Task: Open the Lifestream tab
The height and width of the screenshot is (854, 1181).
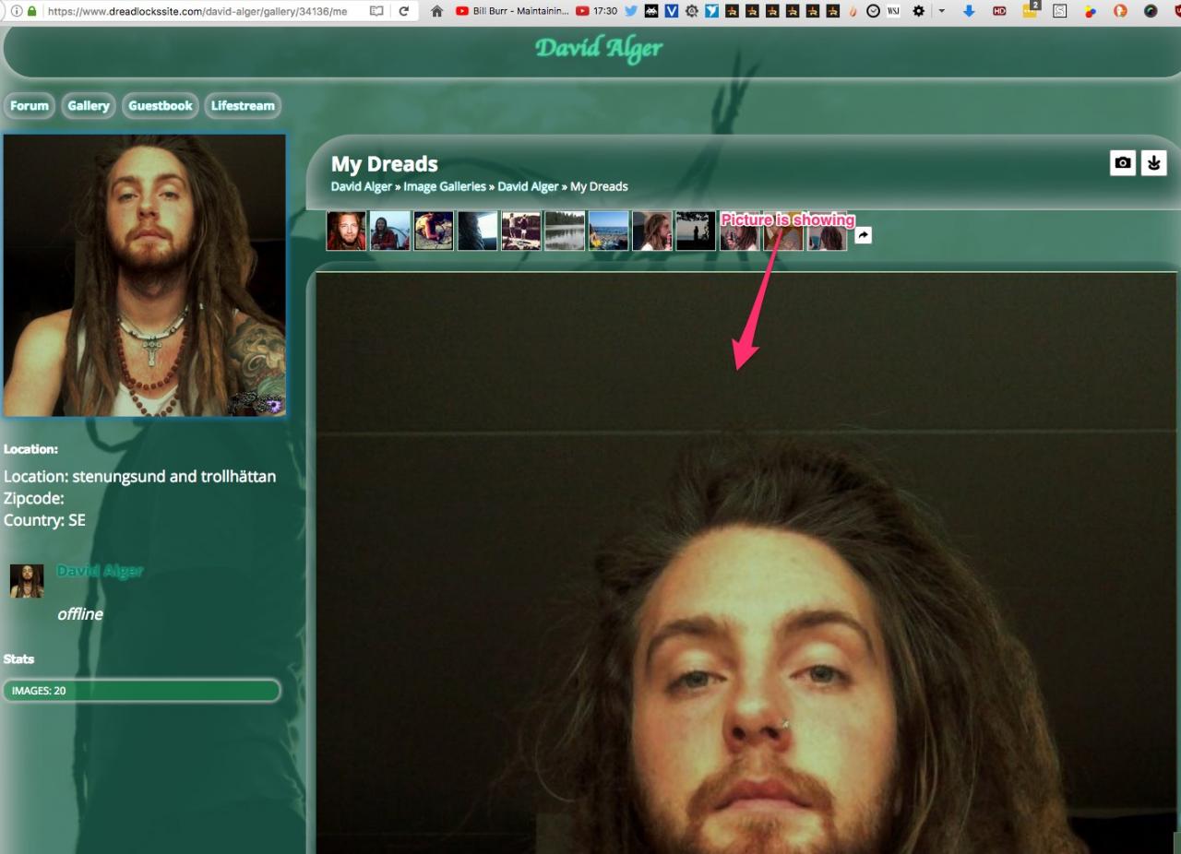Action: click(x=243, y=106)
